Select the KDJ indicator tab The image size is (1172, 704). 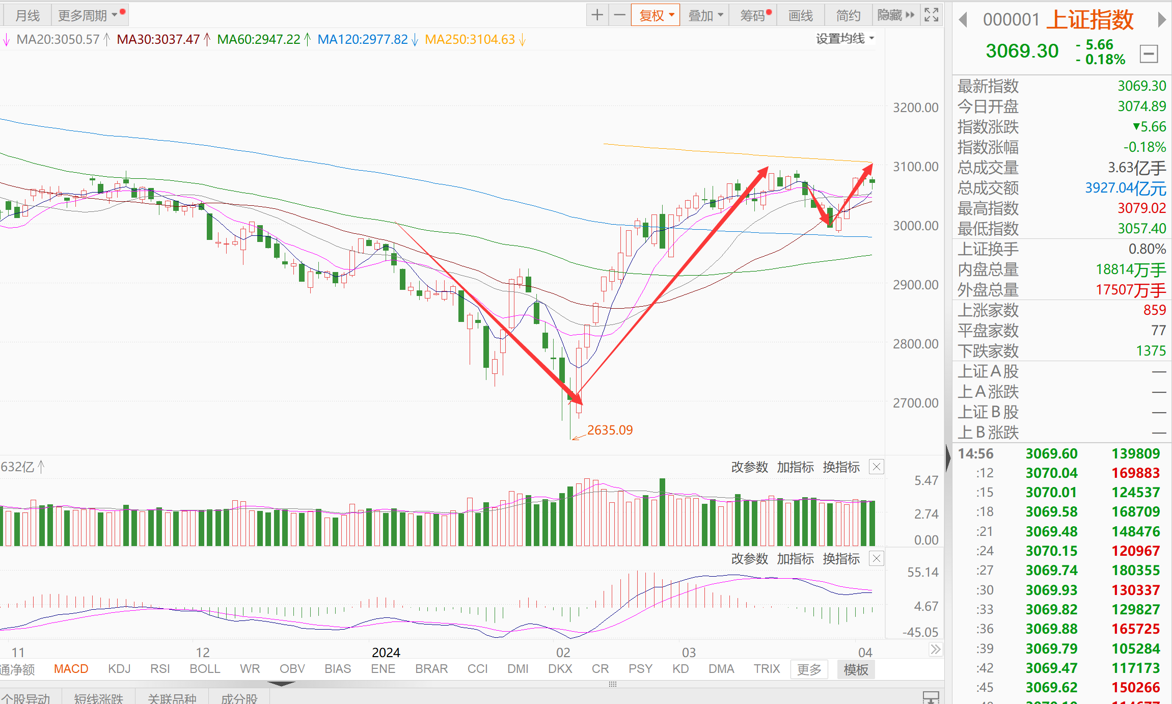coord(119,669)
